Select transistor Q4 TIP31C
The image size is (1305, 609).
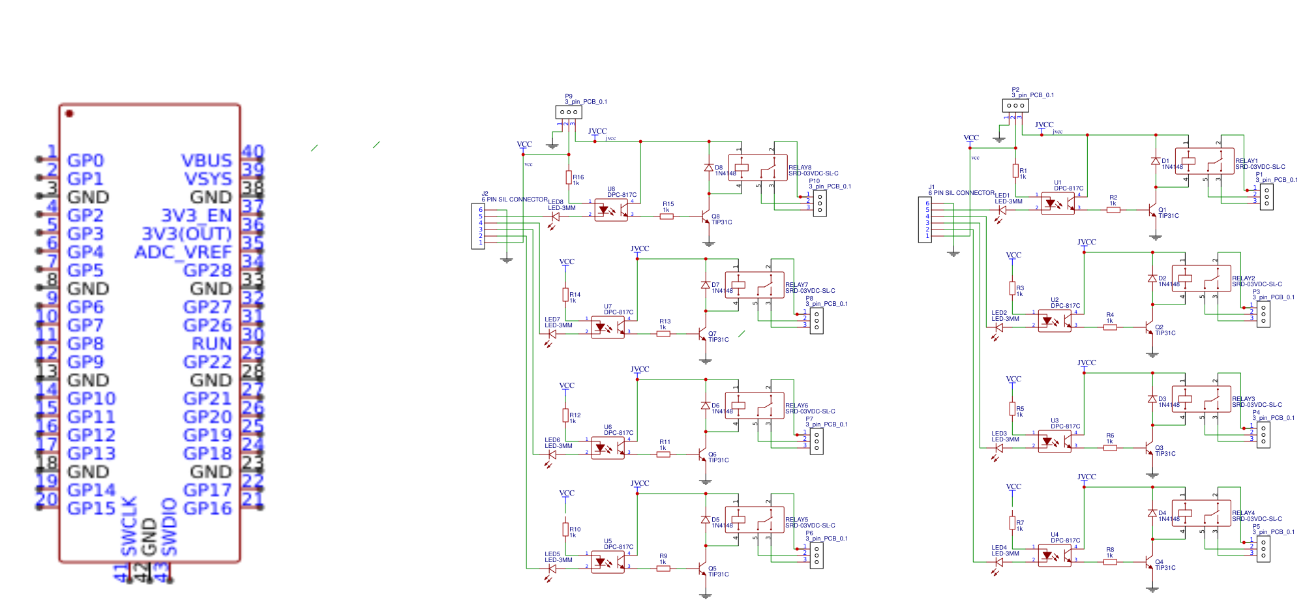[1149, 561]
